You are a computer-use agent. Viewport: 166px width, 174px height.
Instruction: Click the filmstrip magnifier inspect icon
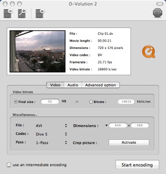pos(22,13)
